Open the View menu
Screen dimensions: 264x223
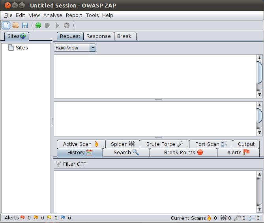coord(34,15)
